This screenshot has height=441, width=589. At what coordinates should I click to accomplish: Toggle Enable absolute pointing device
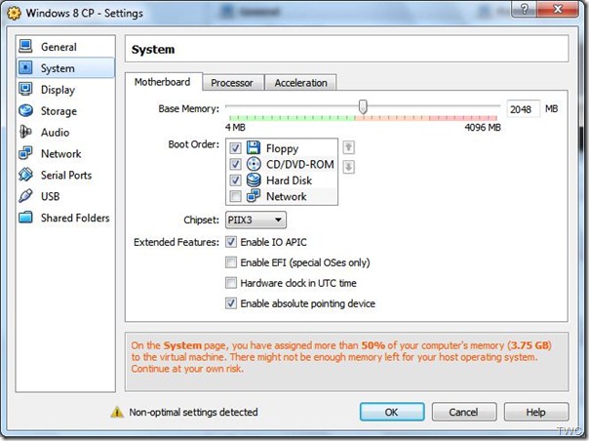point(231,303)
